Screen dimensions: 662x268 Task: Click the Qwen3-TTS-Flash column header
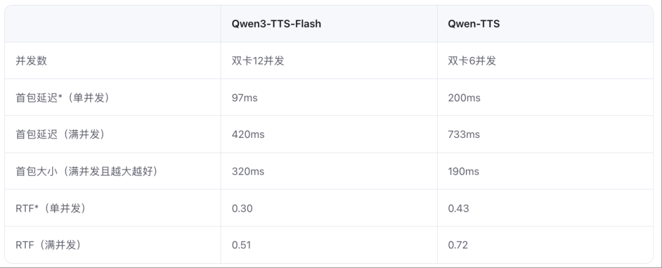[x=276, y=24]
